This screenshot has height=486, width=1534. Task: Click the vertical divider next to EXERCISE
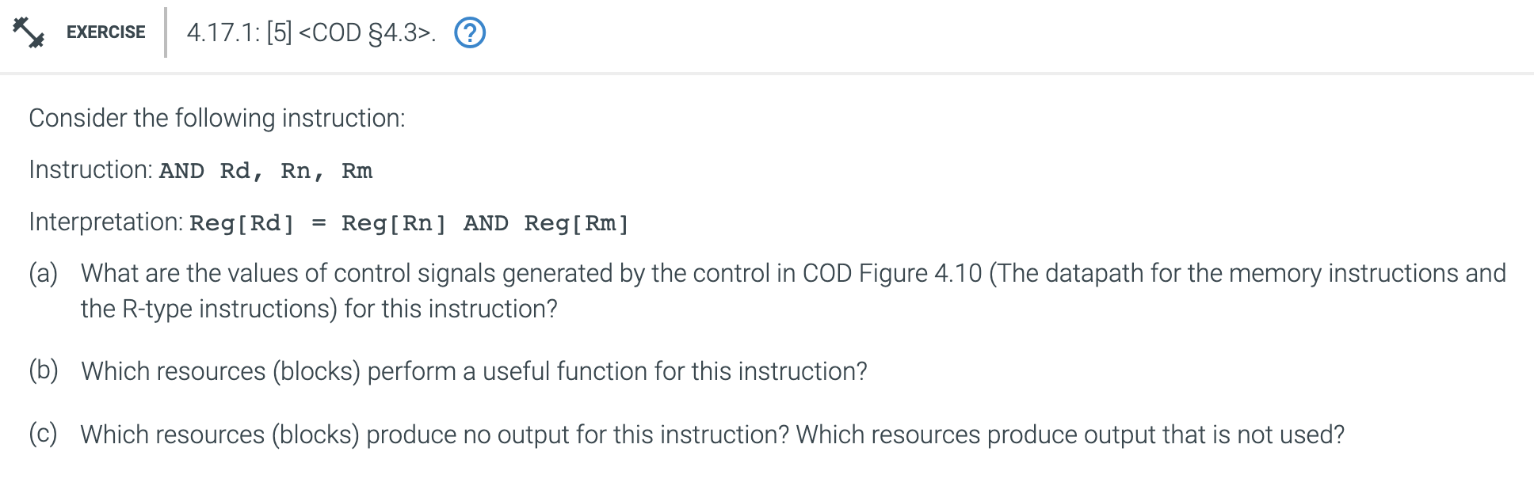tap(165, 32)
